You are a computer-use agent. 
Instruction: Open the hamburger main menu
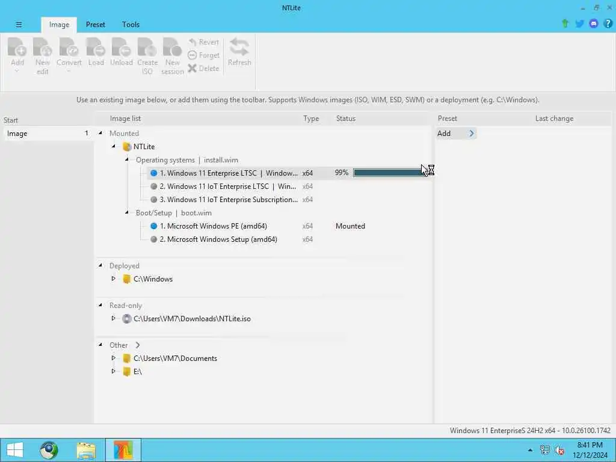pyautogui.click(x=19, y=24)
